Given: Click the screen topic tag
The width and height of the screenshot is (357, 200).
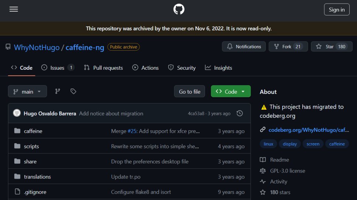Looking at the screenshot, I should [x=313, y=144].
